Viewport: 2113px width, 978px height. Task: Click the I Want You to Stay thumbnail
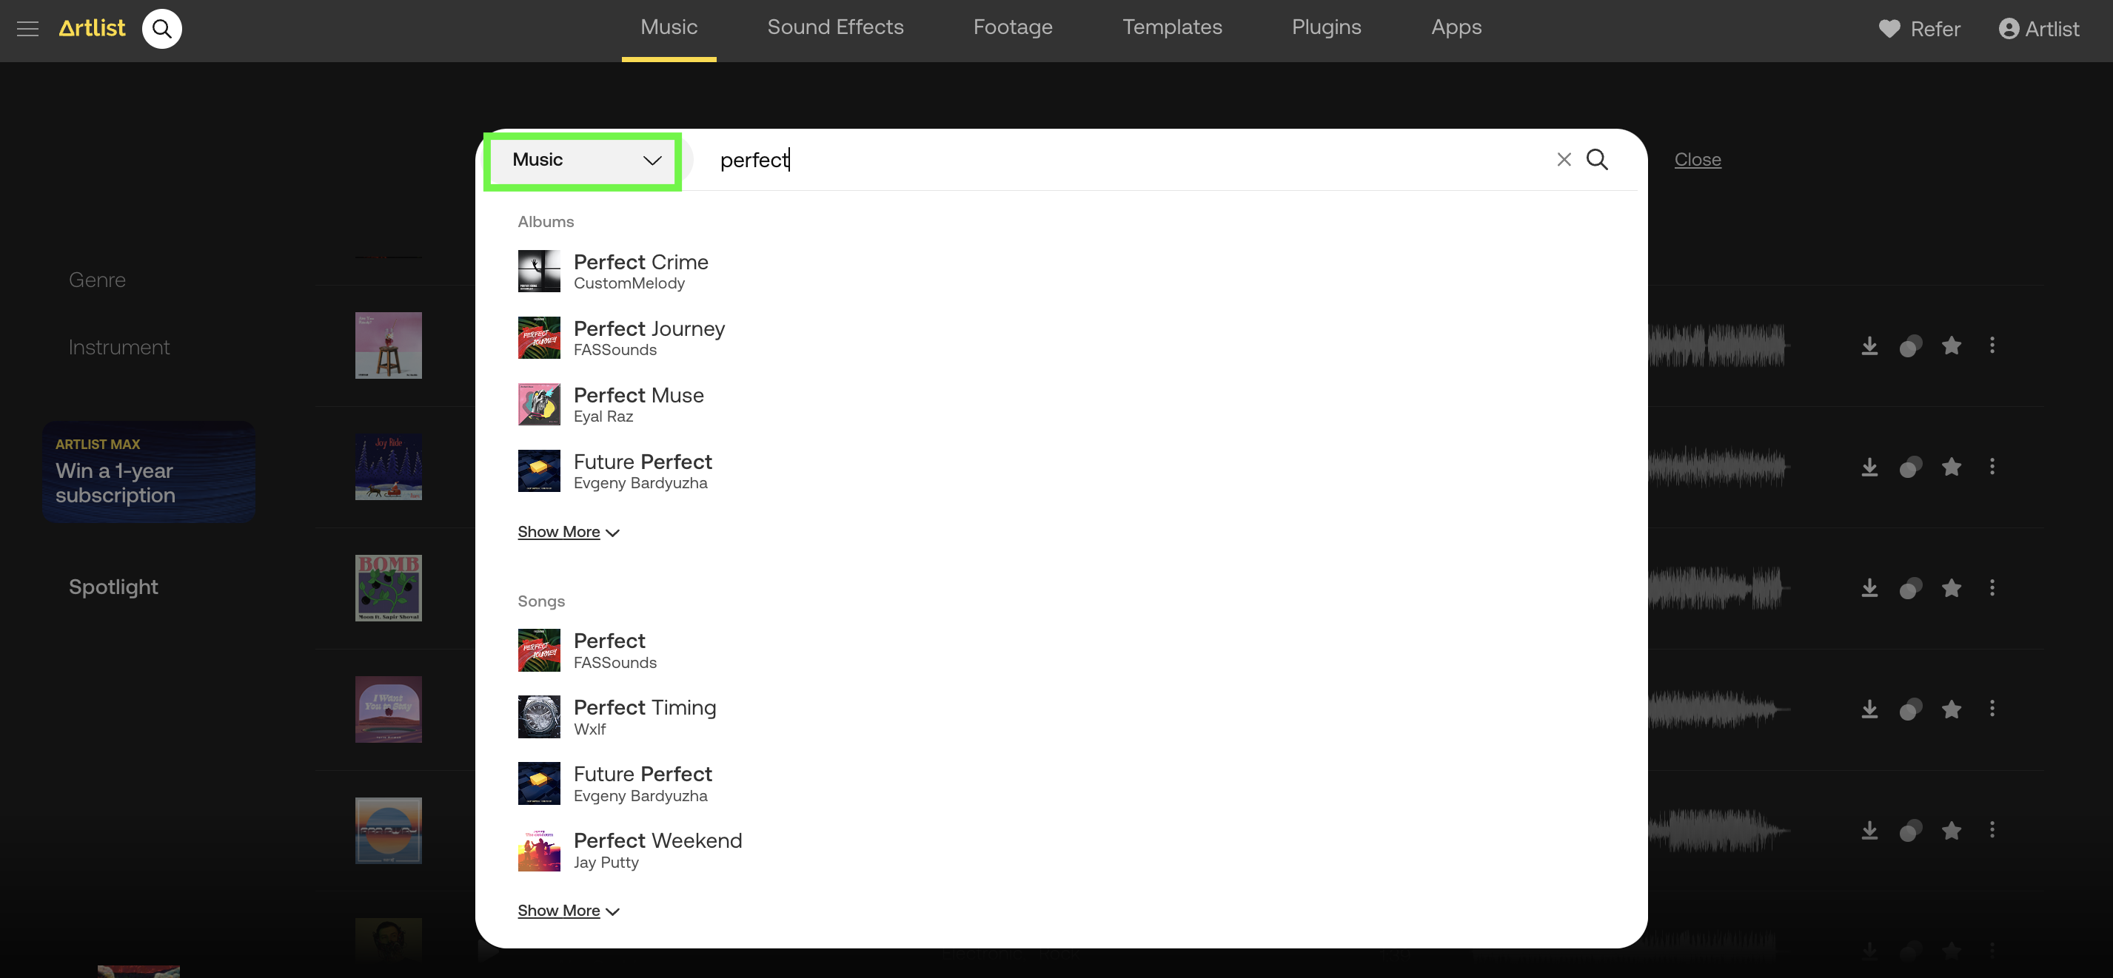pos(388,709)
